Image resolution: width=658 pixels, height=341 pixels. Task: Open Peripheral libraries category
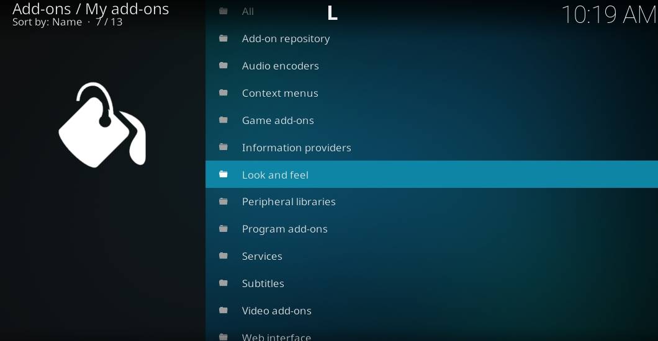point(431,201)
